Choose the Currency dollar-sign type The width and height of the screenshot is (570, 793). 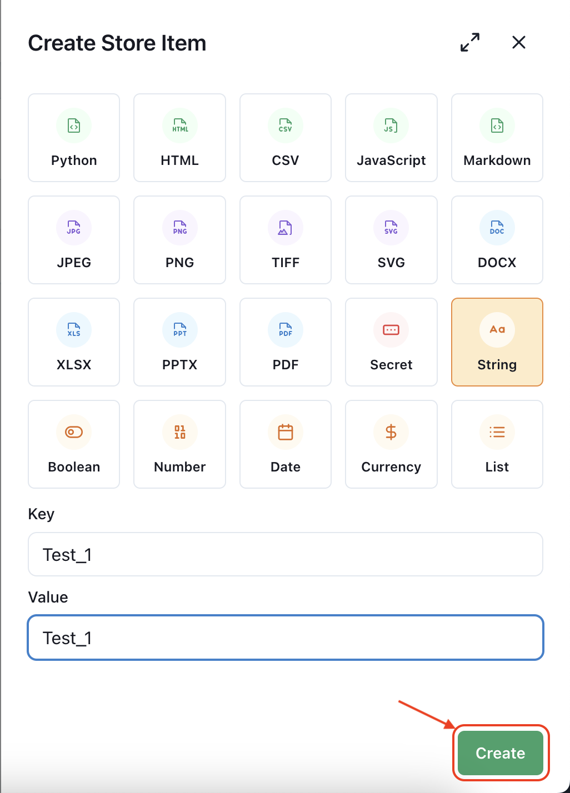point(391,444)
